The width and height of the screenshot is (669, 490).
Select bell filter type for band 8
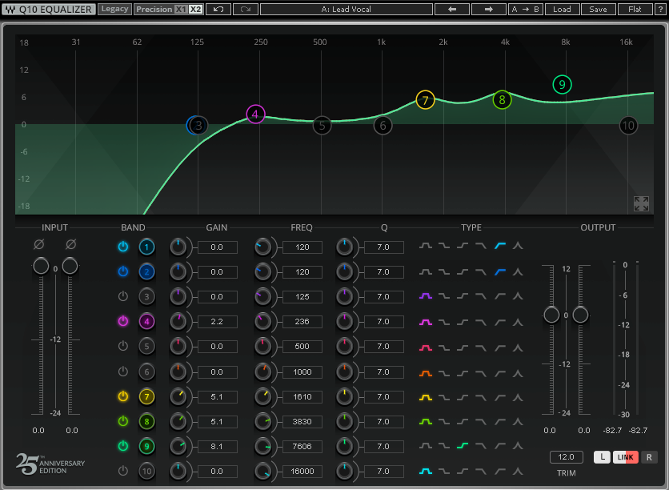tap(426, 421)
